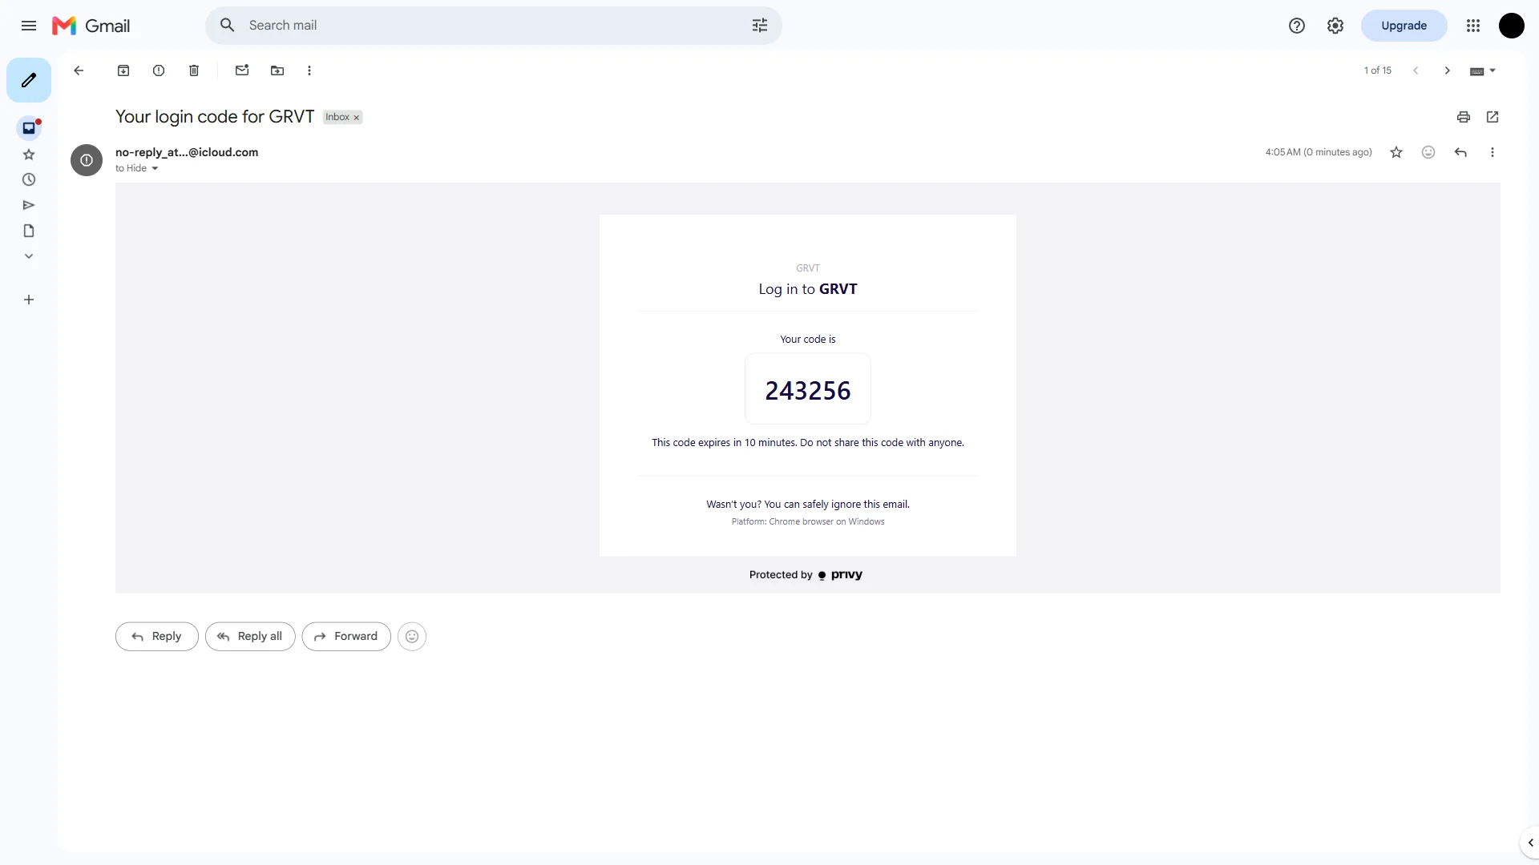Click the search magnifier icon
This screenshot has width=1539, height=865.
228,26
